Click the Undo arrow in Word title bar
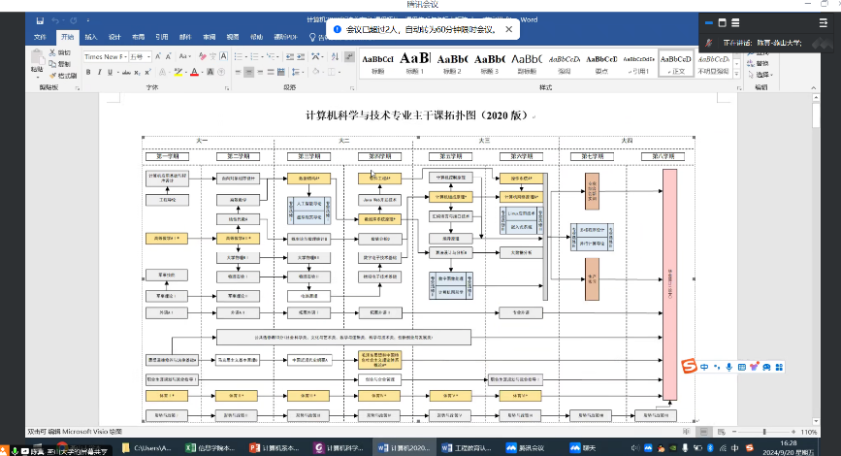 click(x=55, y=21)
